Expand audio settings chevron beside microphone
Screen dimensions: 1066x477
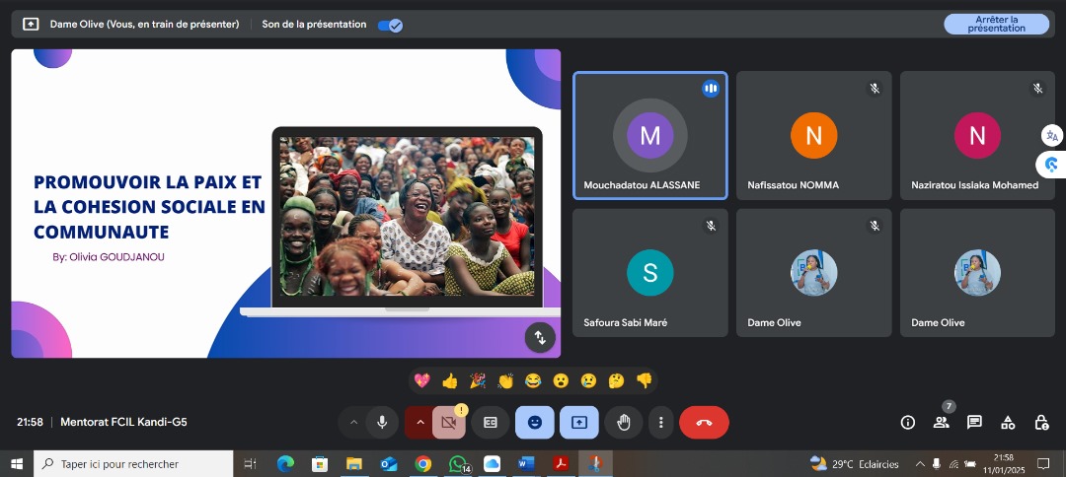352,423
